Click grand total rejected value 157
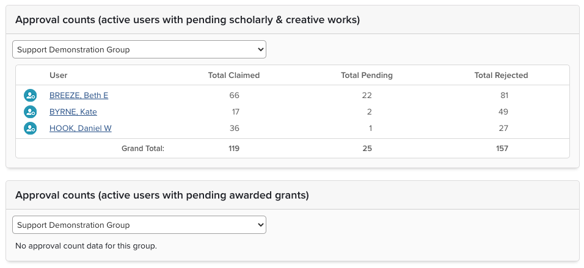 502,149
